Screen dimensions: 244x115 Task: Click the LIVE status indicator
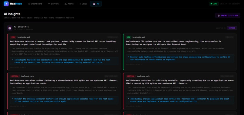click(x=214, y=4)
